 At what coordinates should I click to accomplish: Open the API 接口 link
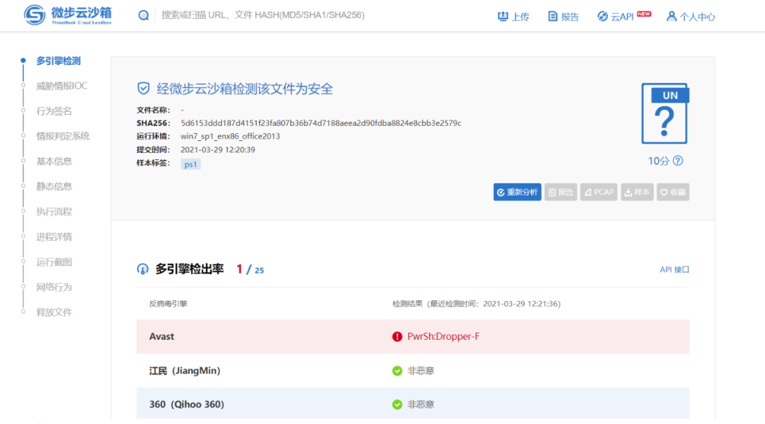click(674, 270)
